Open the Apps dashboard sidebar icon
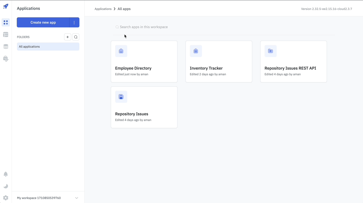This screenshot has height=203, width=363. click(x=6, y=22)
